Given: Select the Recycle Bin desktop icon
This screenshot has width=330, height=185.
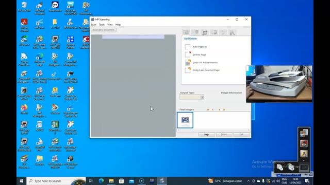Looking at the screenshot, I should (24, 7).
